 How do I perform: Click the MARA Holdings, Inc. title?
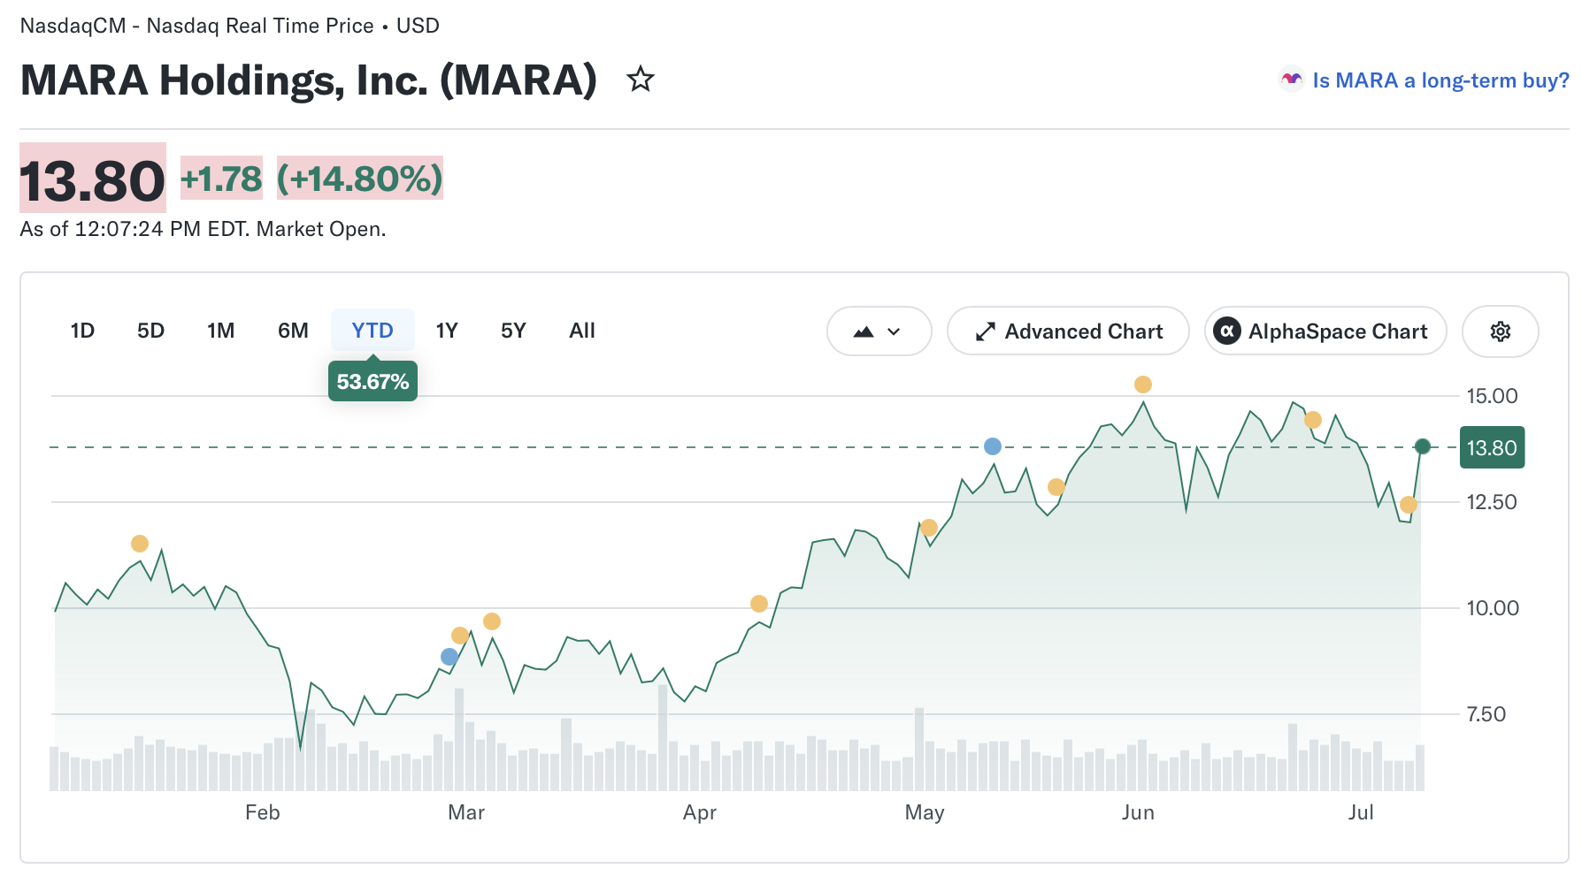[x=309, y=80]
